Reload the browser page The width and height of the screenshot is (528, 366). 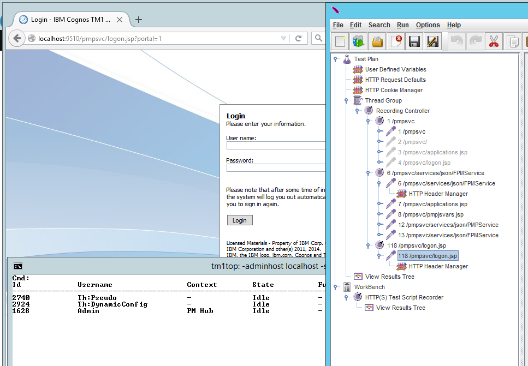coord(298,38)
